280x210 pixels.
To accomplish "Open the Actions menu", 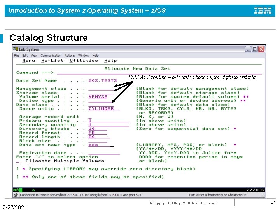I will click(70, 56).
